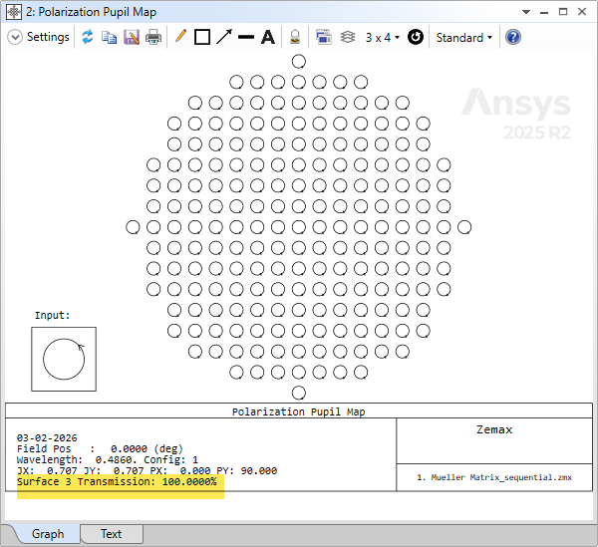Viewport: 598px width, 547px height.
Task: Select the text annotation tool
Action: coord(268,37)
